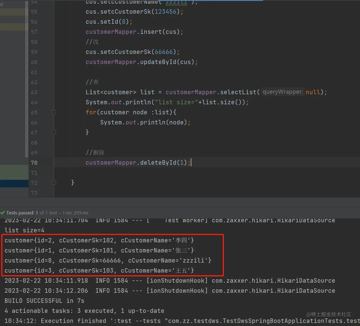This screenshot has width=360, height=326.
Task: Click the 稀土掘金技术社区 watermark
Action: (x=330, y=314)
